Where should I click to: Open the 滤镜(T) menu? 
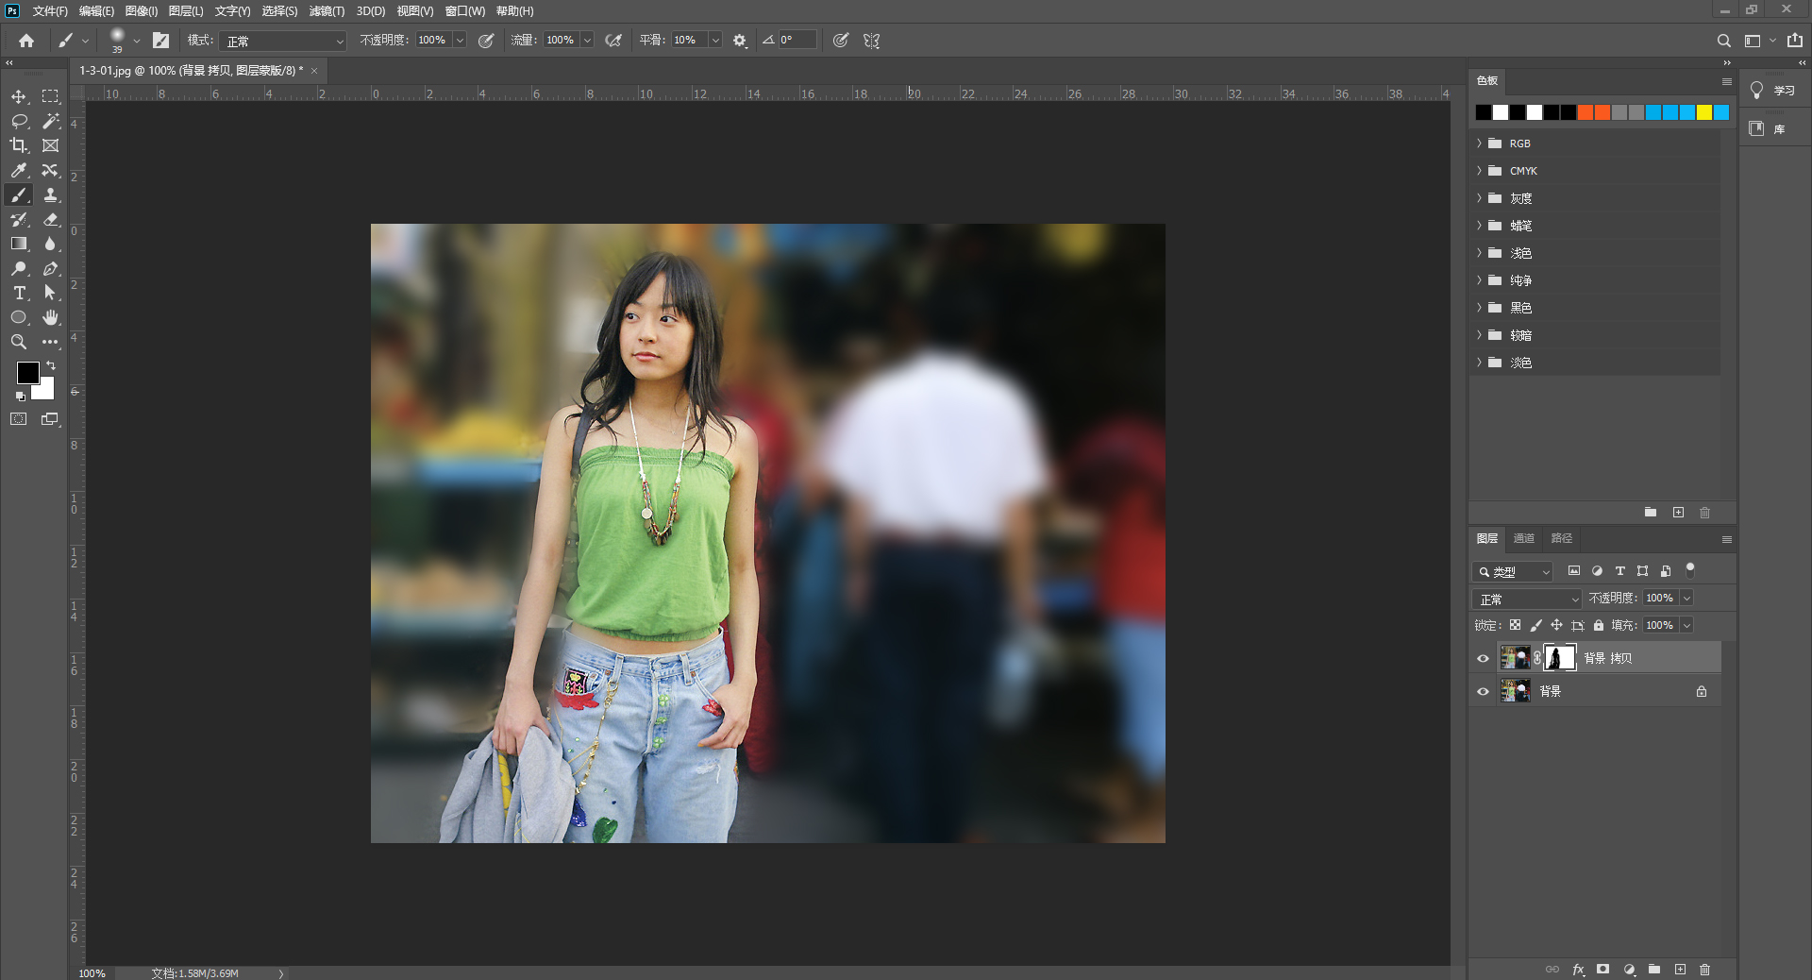(327, 11)
